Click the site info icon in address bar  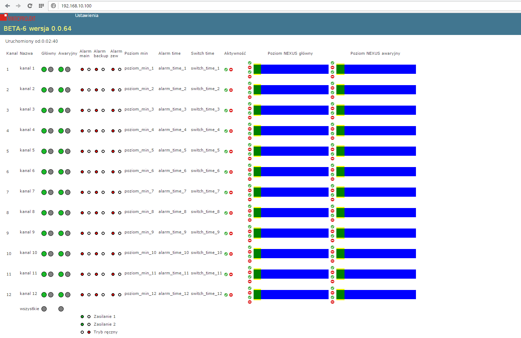pyautogui.click(x=53, y=6)
